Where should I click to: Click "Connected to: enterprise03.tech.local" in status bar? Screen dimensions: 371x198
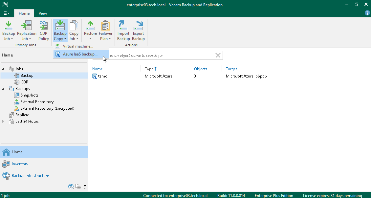[175, 196]
